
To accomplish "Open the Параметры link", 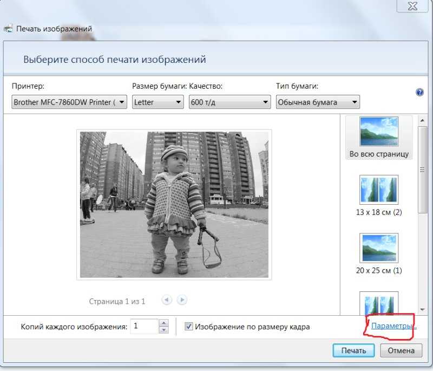I will 393,326.
